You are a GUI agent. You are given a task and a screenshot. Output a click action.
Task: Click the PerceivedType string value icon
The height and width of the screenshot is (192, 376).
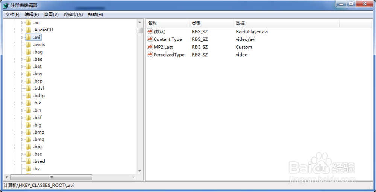(x=150, y=54)
